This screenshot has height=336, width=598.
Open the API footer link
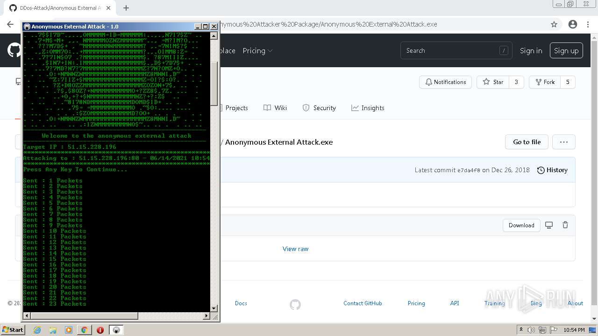455,303
